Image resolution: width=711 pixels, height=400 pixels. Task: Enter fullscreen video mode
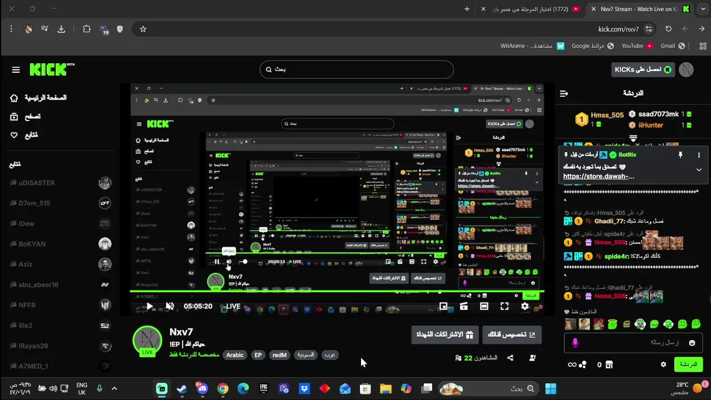click(504, 306)
